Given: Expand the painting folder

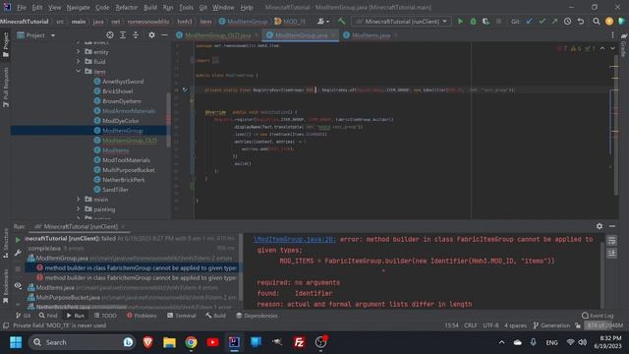Looking at the screenshot, I should 79,209.
